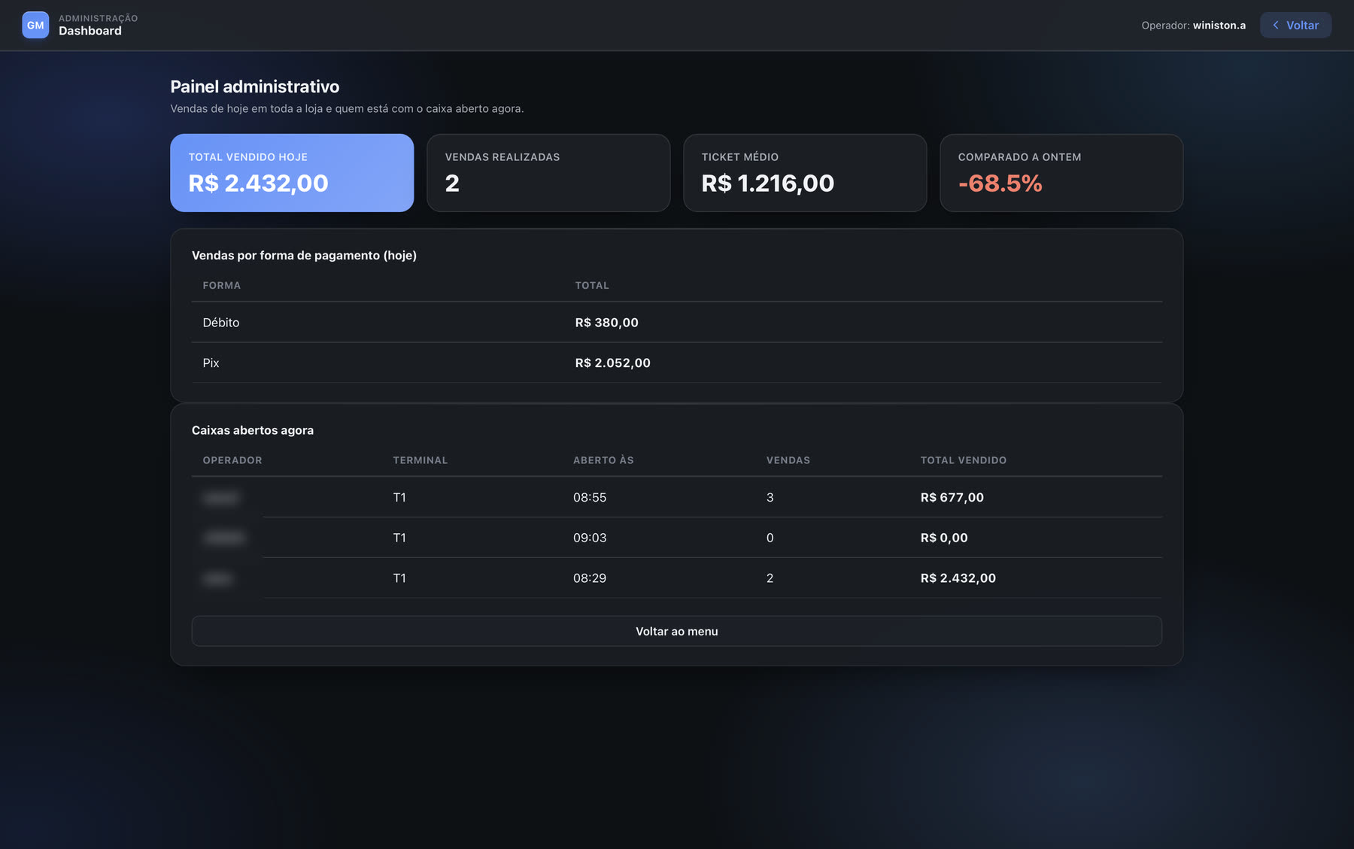The height and width of the screenshot is (849, 1354).
Task: Click the R$ 0,00 total cell
Action: 944,538
